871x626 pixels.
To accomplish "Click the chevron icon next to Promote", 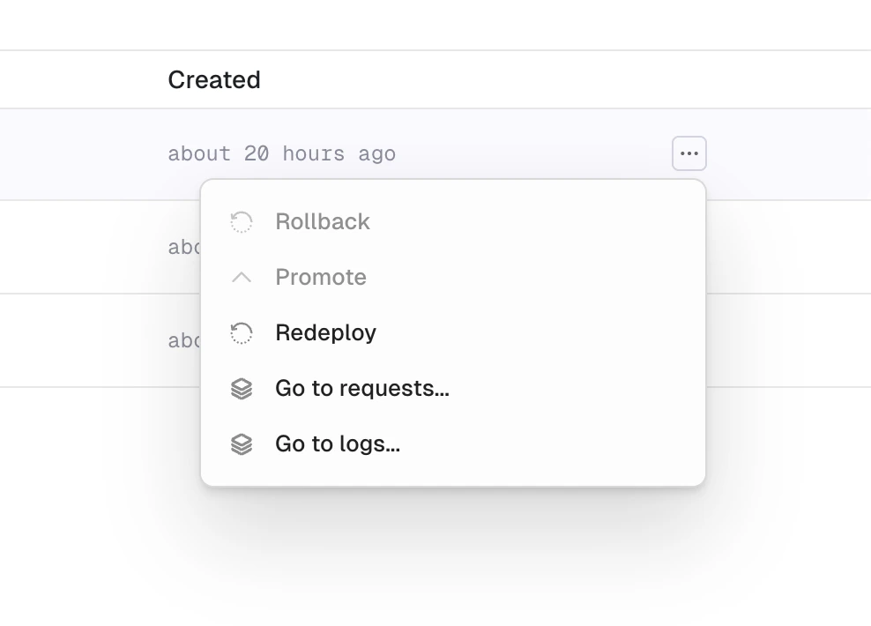I will point(241,277).
